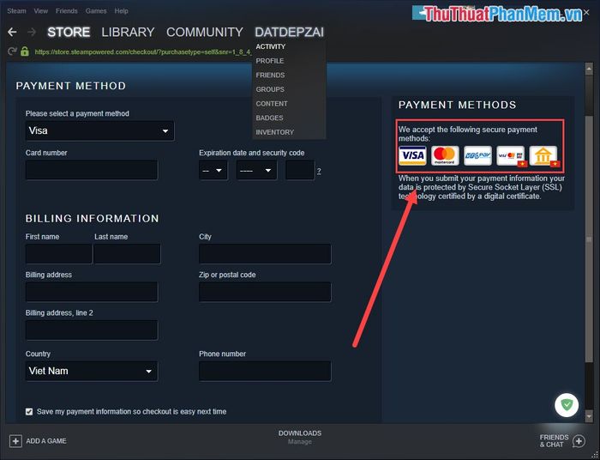The image size is (600, 460).
Task: Select CONTENT in the profile dropdown
Action: point(272,104)
